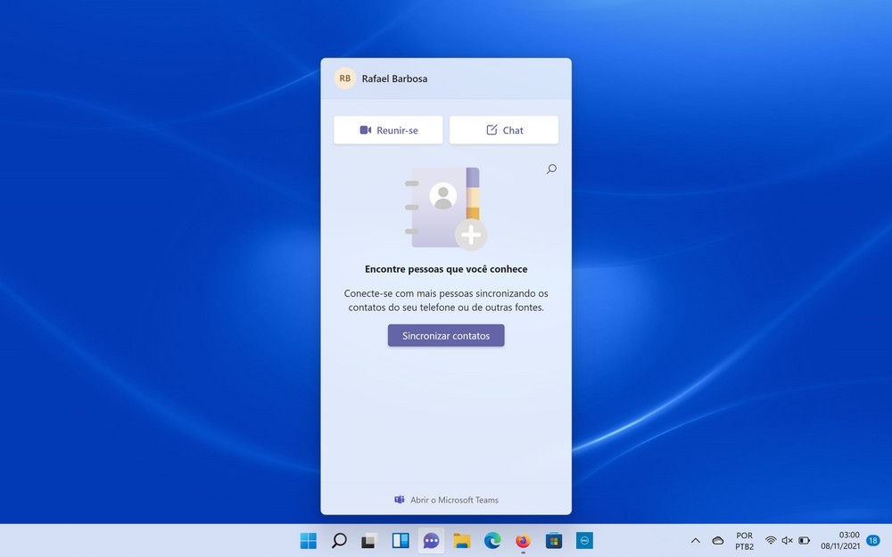This screenshot has width=892, height=557.
Task: Launch File Explorer from taskbar
Action: click(x=461, y=541)
